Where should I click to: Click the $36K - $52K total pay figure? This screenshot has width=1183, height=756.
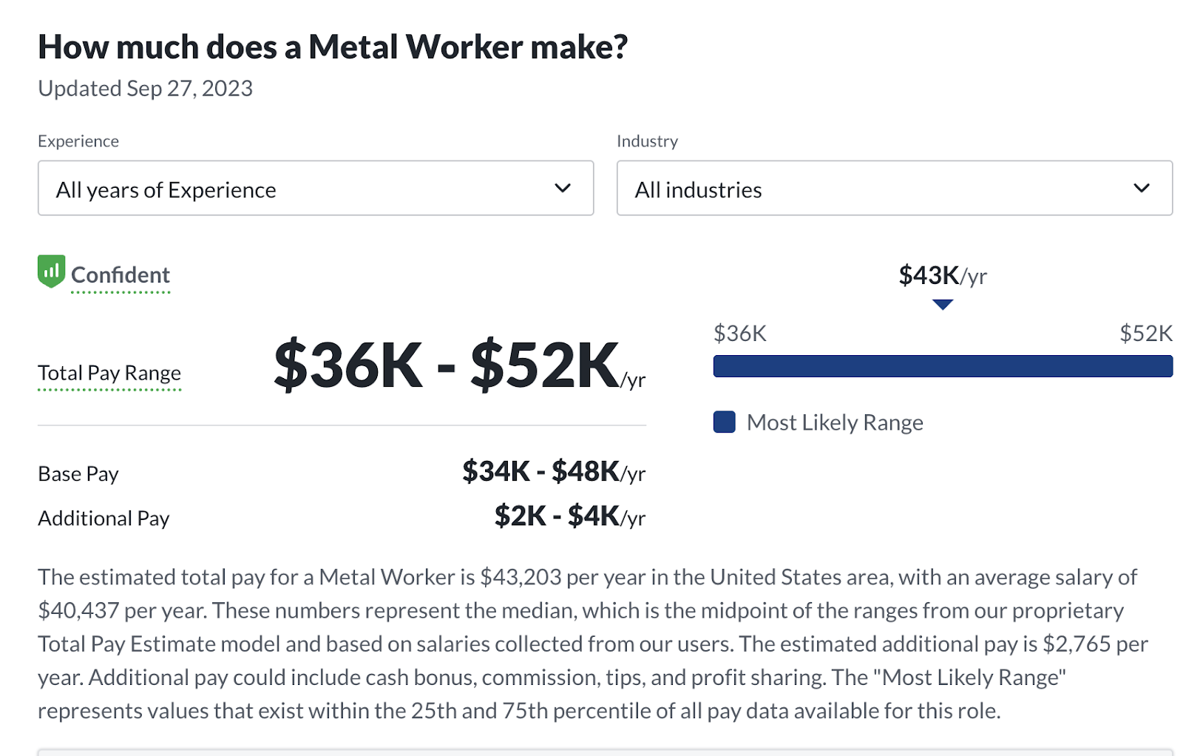[447, 365]
